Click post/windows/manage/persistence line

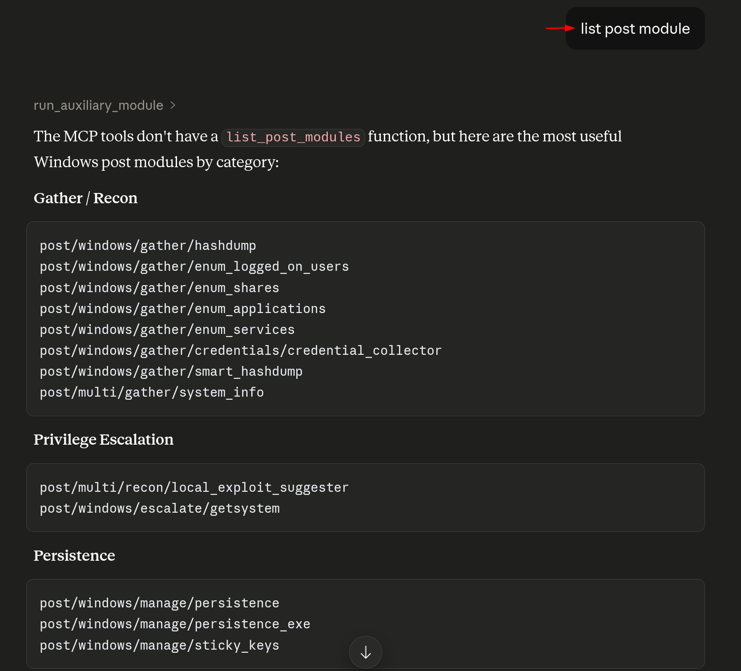(159, 603)
